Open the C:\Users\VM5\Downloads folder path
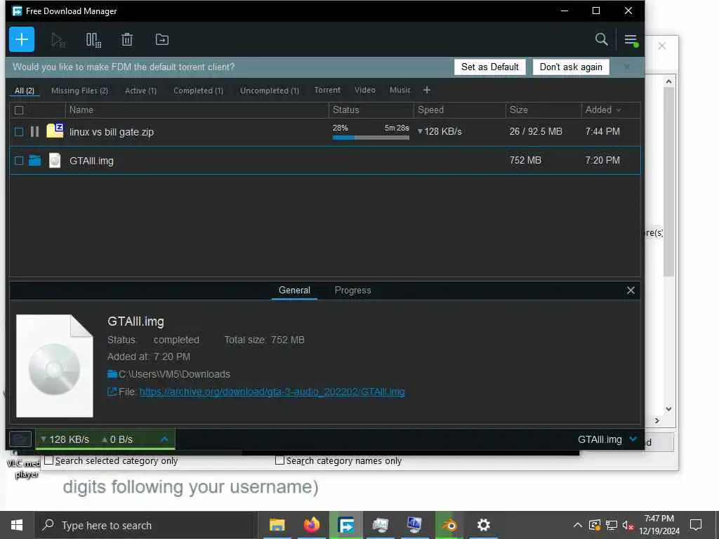This screenshot has height=539, width=719. (174, 374)
